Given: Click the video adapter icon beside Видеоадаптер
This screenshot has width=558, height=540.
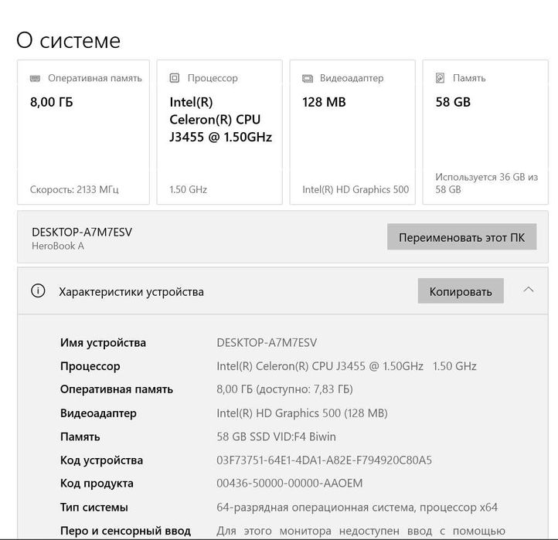Looking at the screenshot, I should pyautogui.click(x=307, y=78).
